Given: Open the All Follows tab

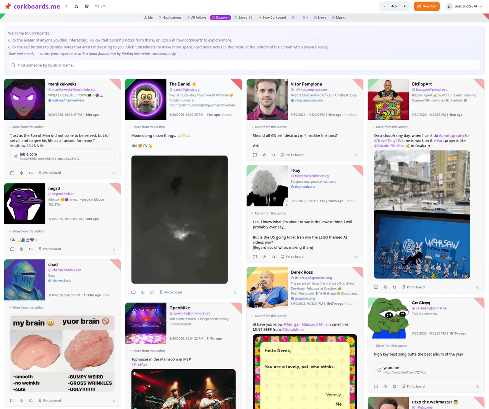Looking at the screenshot, I should [x=196, y=18].
